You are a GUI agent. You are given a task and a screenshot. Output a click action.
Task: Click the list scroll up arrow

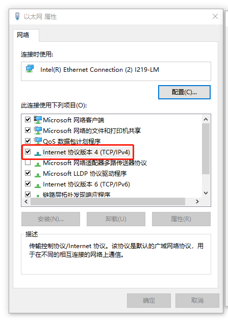[206, 119]
